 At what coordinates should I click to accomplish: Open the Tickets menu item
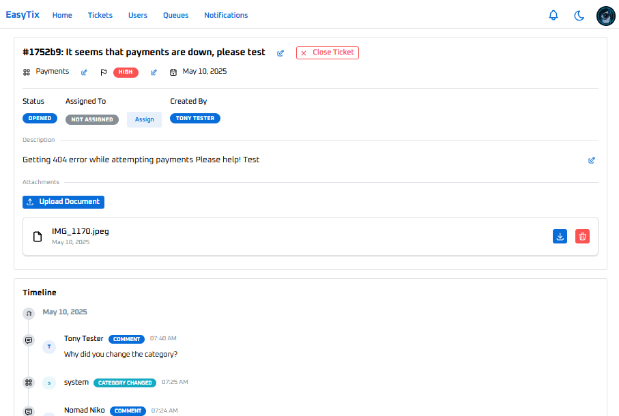point(100,15)
